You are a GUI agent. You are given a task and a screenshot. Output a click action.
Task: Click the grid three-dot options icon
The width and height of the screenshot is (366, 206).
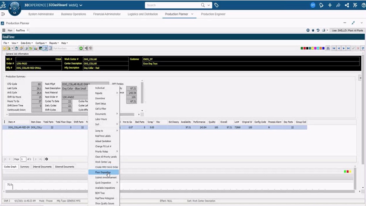pos(5,122)
